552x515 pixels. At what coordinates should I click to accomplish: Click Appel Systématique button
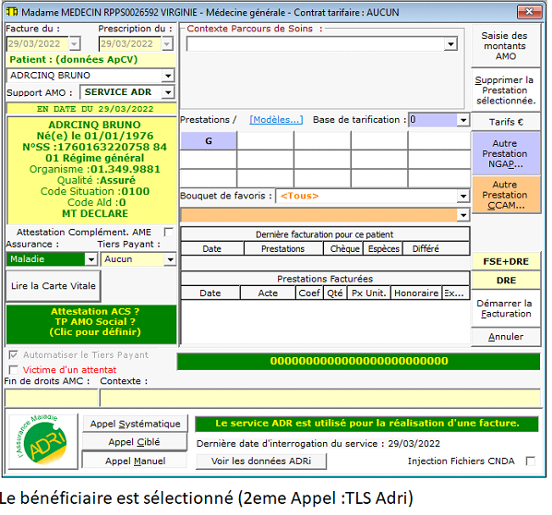point(135,424)
